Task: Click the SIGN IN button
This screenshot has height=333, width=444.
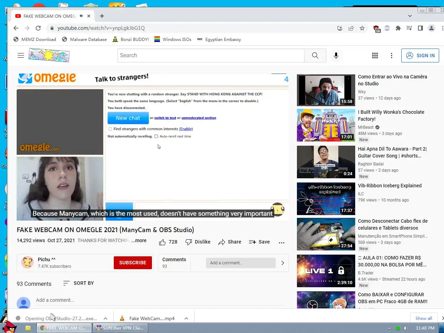Action: [420, 55]
